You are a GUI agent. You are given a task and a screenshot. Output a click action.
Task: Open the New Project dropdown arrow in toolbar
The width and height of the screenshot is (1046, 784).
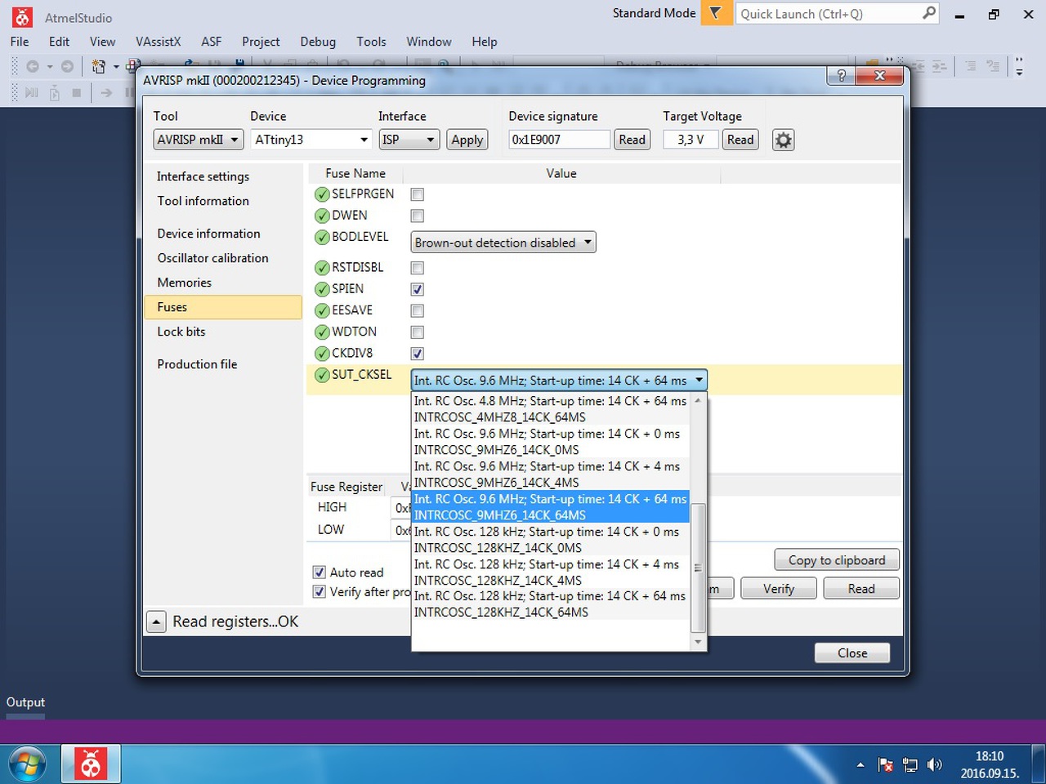[x=116, y=66]
